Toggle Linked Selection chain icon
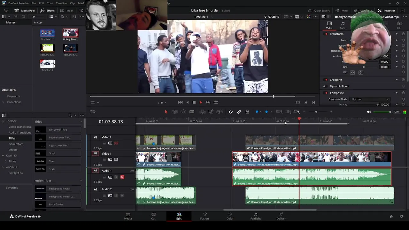 pos(239,112)
